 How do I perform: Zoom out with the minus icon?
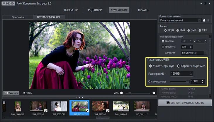click(x=121, y=93)
